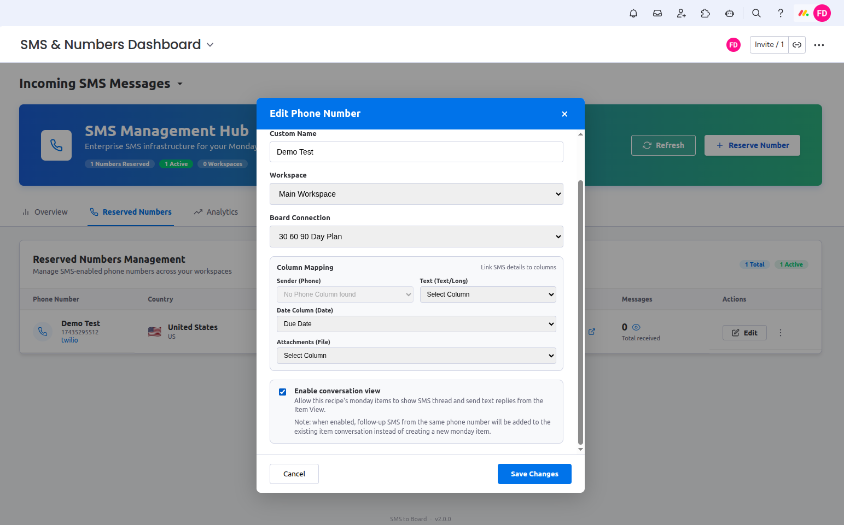Click Edit button for Demo Test

pyautogui.click(x=744, y=333)
